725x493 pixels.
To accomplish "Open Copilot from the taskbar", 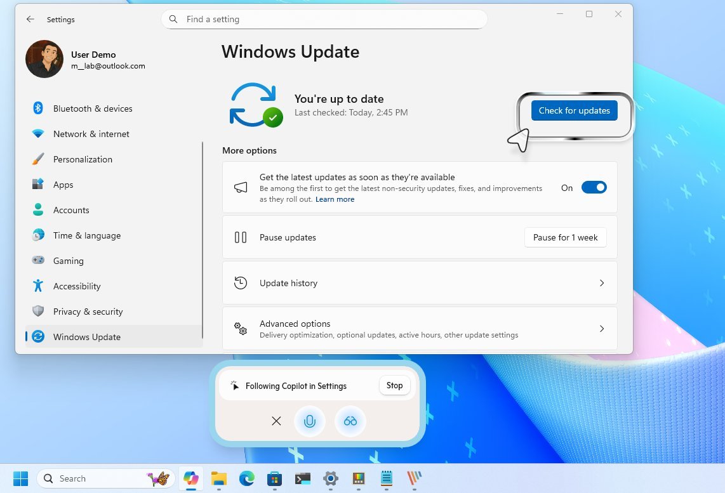I will (190, 478).
